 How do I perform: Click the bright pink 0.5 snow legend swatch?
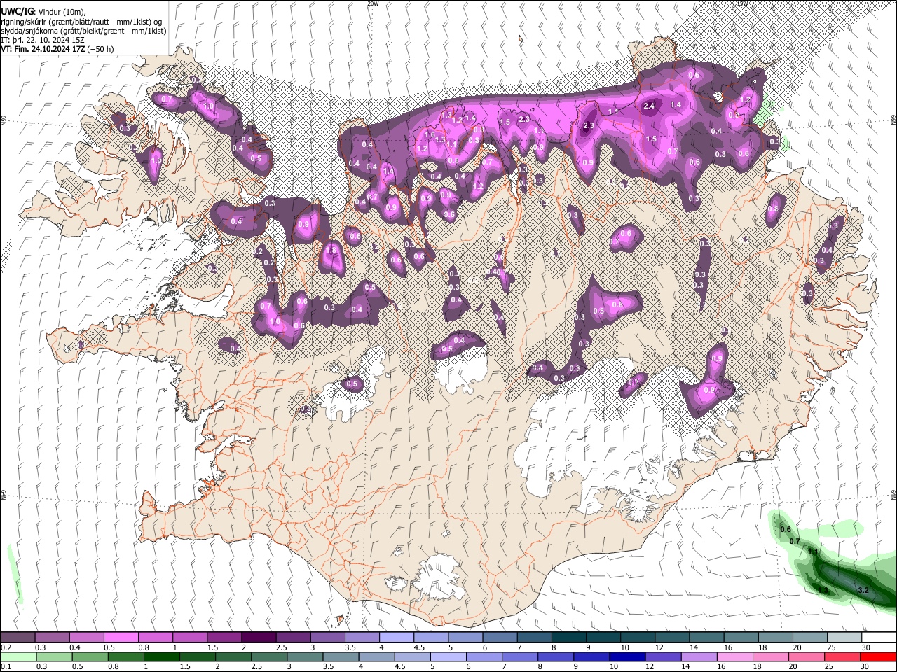[121, 638]
